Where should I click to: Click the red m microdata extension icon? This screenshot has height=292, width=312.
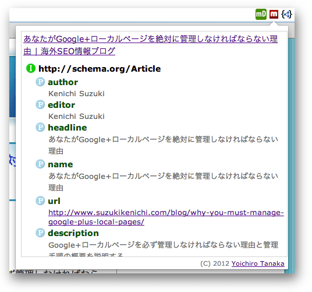point(274,15)
